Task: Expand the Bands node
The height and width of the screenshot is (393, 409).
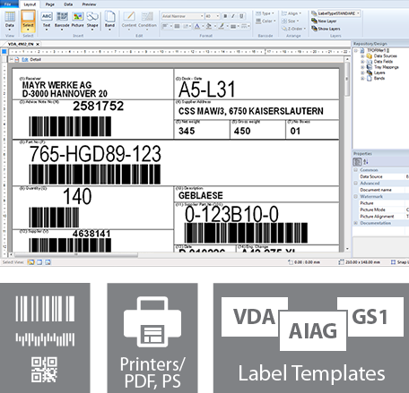Action: coord(362,78)
